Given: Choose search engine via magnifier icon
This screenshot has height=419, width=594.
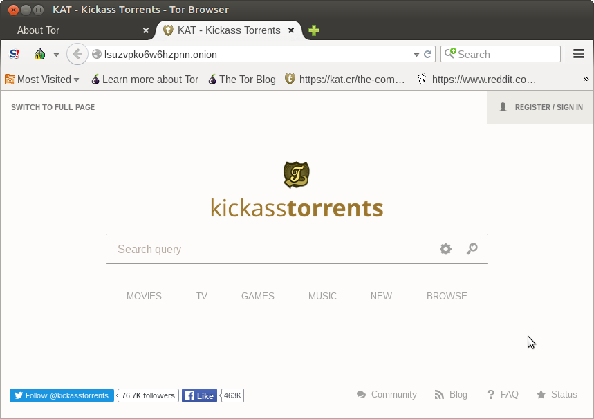Looking at the screenshot, I should (x=450, y=53).
